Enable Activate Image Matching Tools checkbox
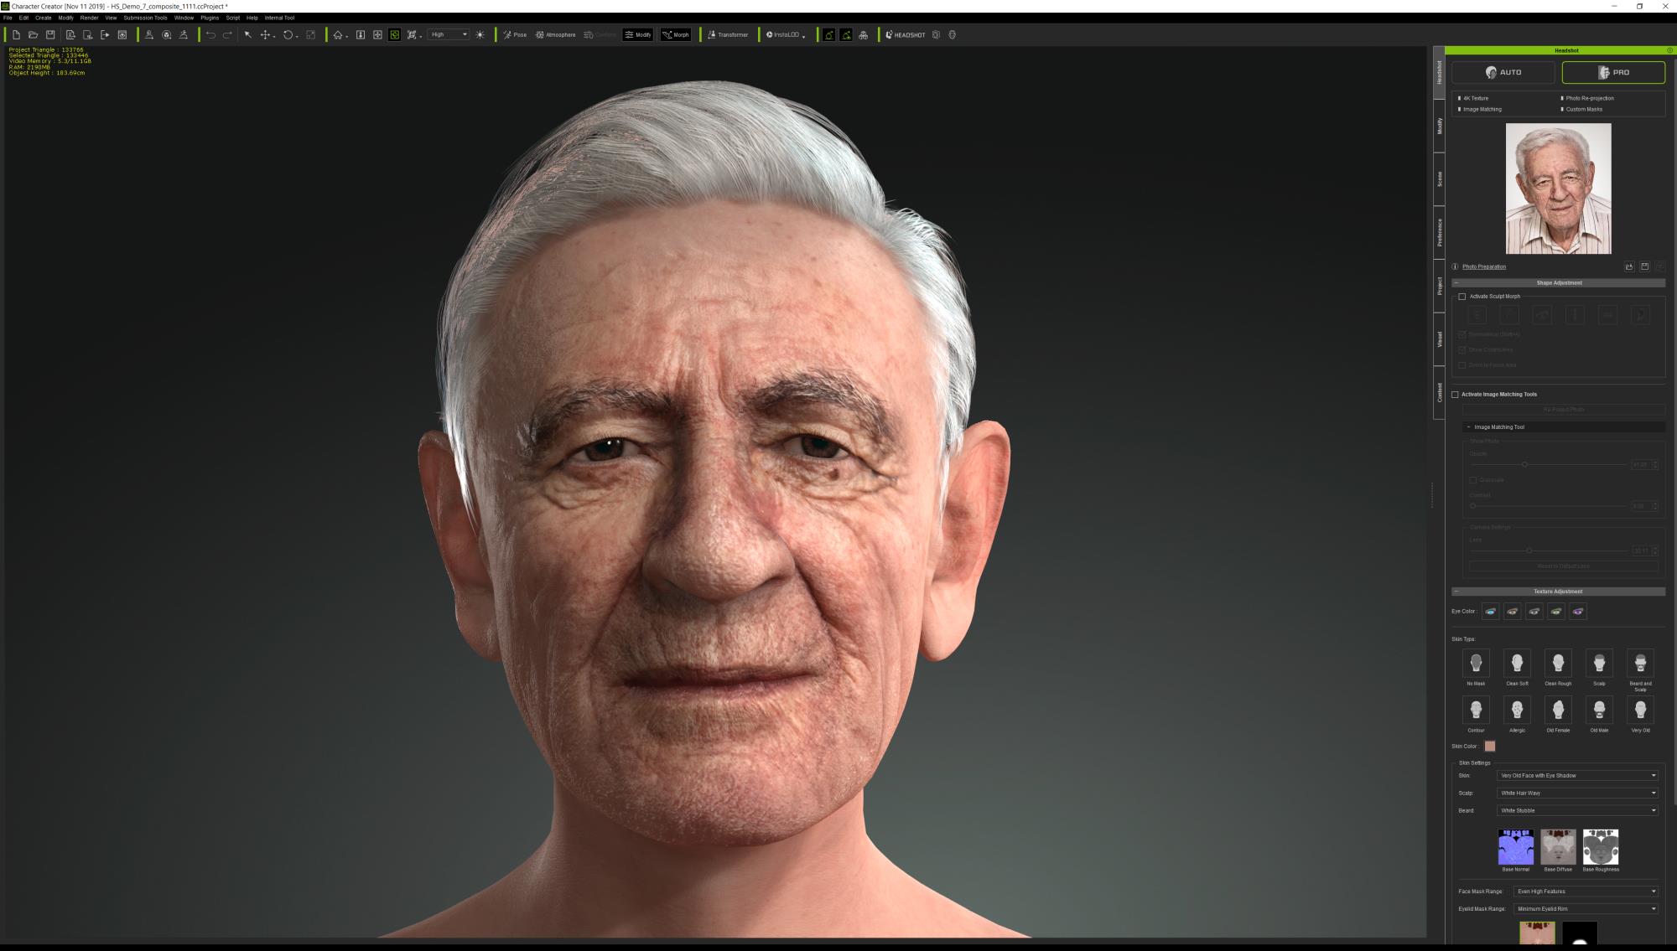The height and width of the screenshot is (951, 1677). click(1455, 394)
